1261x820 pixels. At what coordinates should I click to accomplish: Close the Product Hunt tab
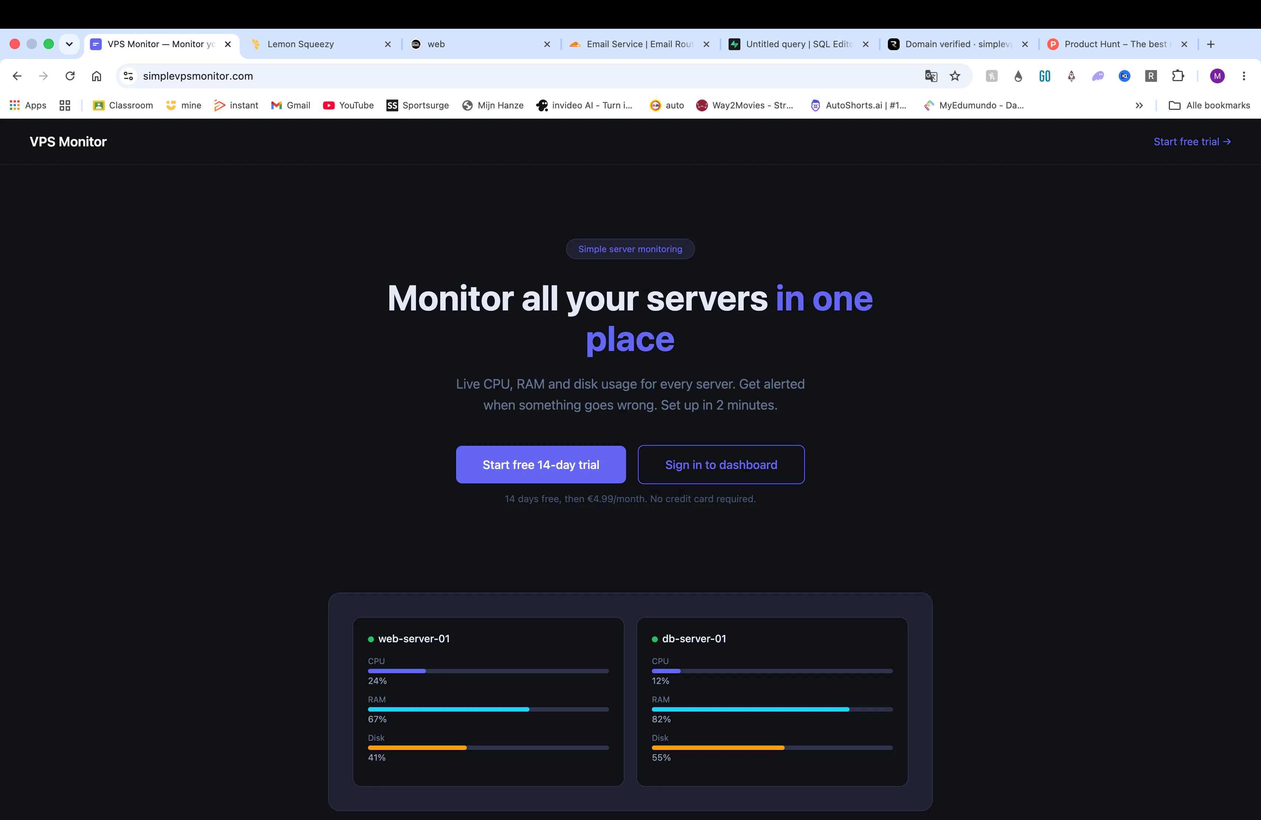point(1184,44)
